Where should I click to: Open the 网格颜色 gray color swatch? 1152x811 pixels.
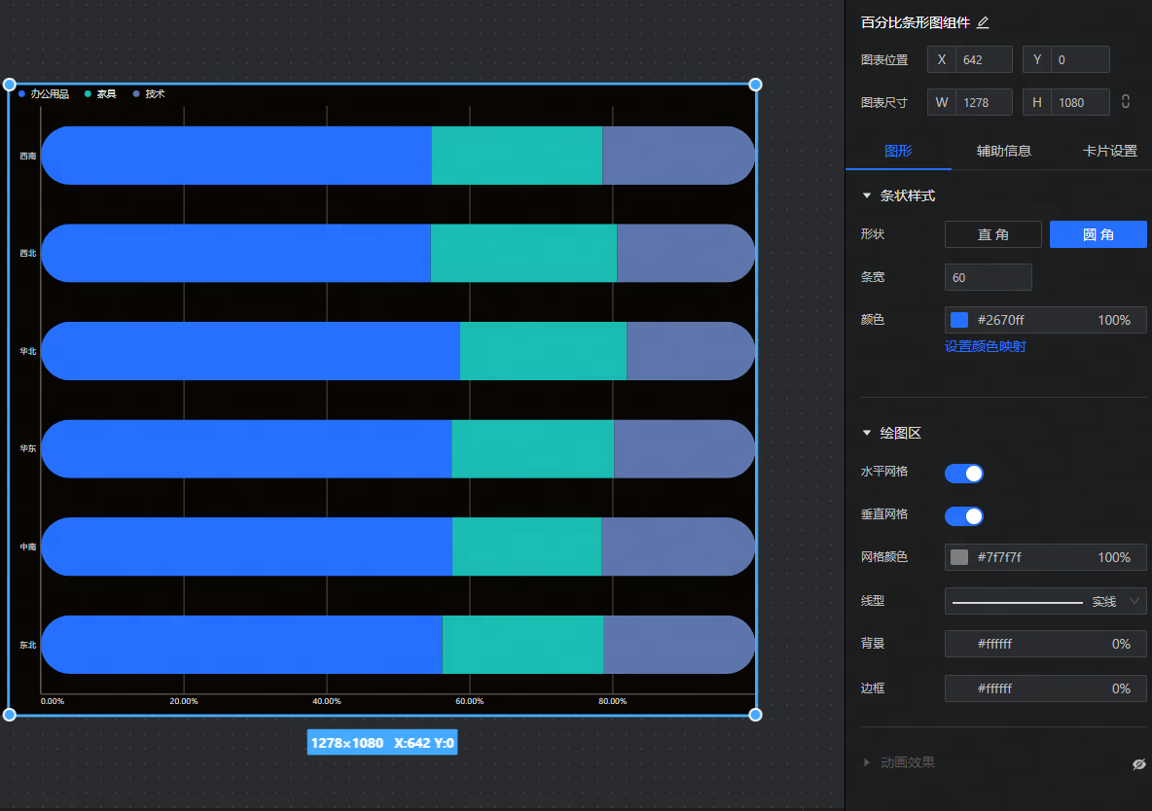(x=959, y=557)
